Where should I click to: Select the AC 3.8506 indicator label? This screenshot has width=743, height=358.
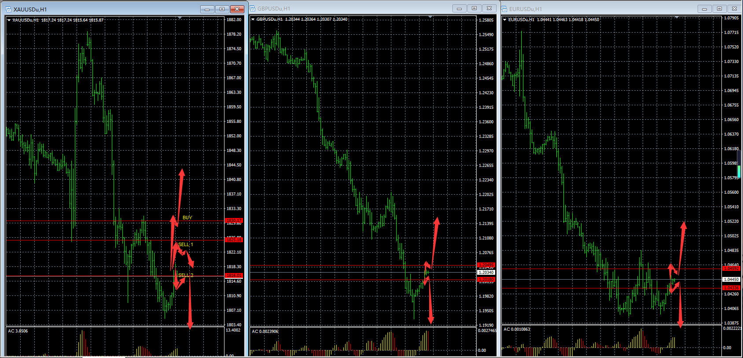tap(18, 331)
